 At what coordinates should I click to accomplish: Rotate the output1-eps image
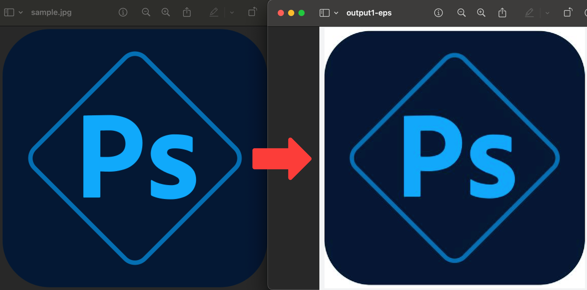click(568, 12)
